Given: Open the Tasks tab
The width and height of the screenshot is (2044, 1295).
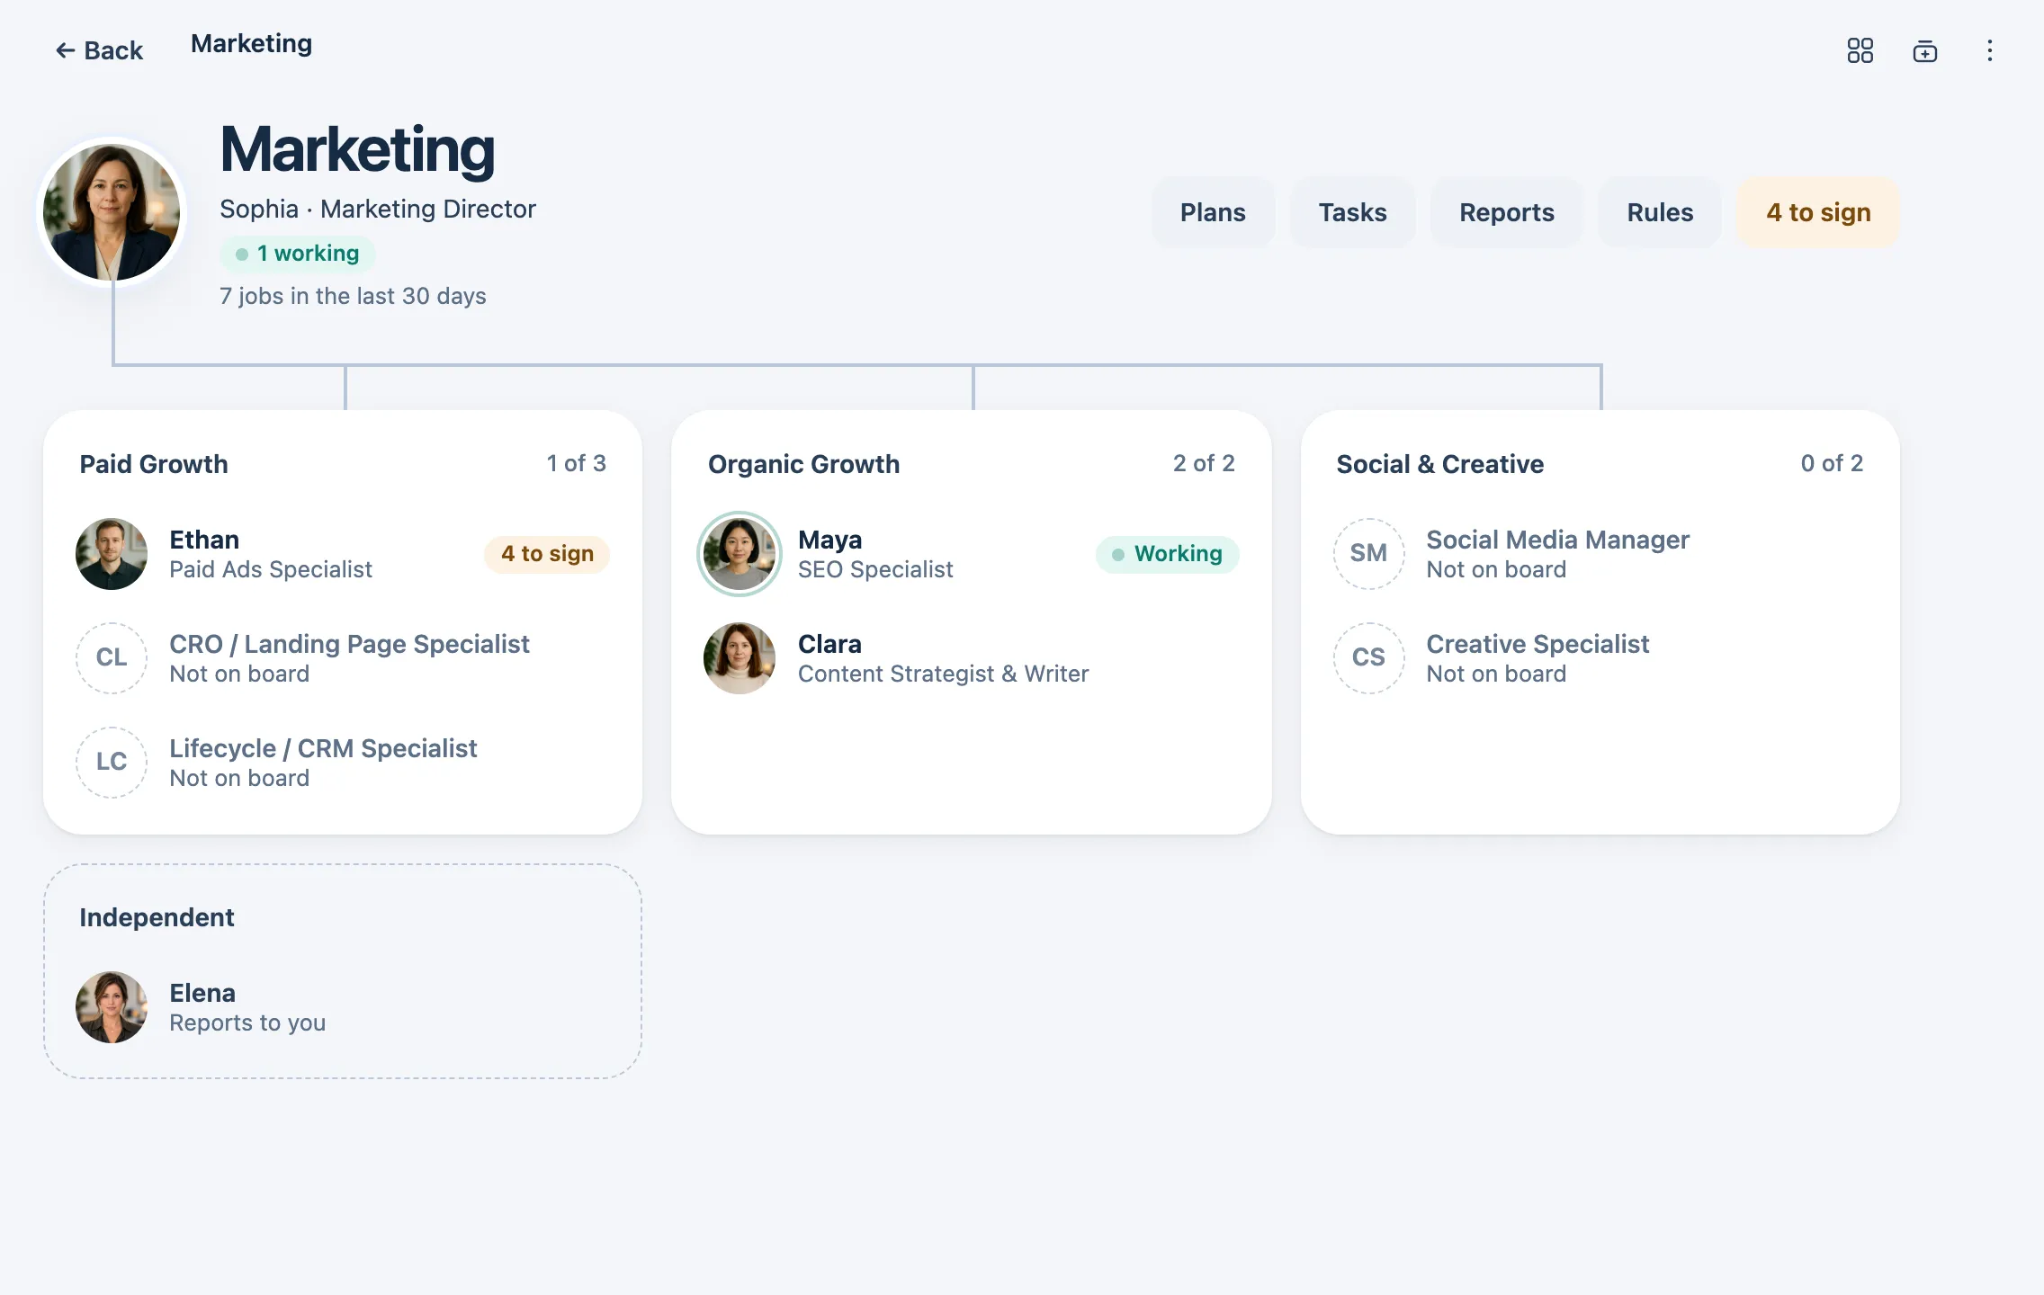Looking at the screenshot, I should click(1352, 212).
